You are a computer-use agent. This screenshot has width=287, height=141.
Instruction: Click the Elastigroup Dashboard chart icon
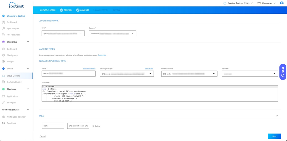tap(3, 49)
